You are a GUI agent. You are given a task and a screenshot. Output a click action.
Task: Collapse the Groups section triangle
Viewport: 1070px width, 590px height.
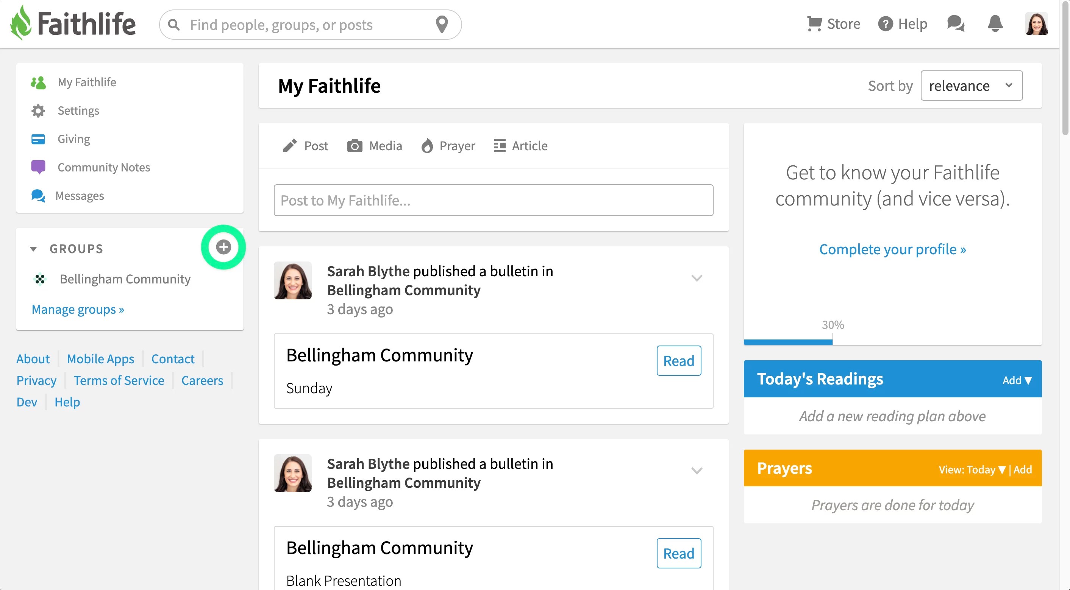tap(33, 249)
